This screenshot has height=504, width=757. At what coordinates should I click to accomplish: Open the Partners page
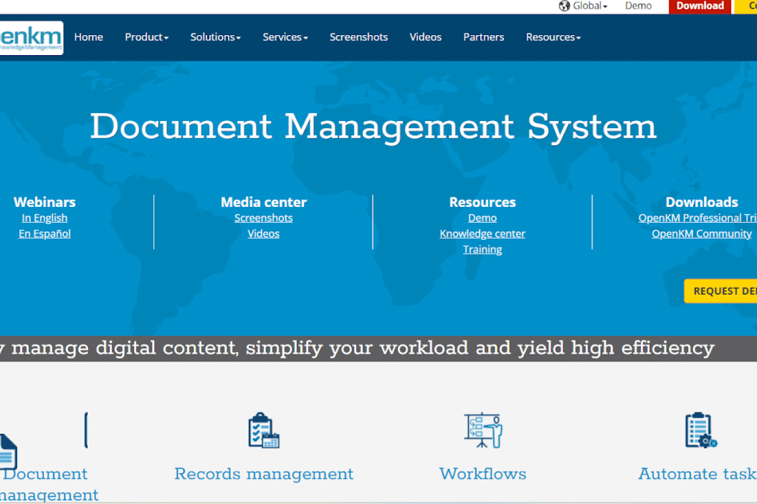[x=483, y=37]
